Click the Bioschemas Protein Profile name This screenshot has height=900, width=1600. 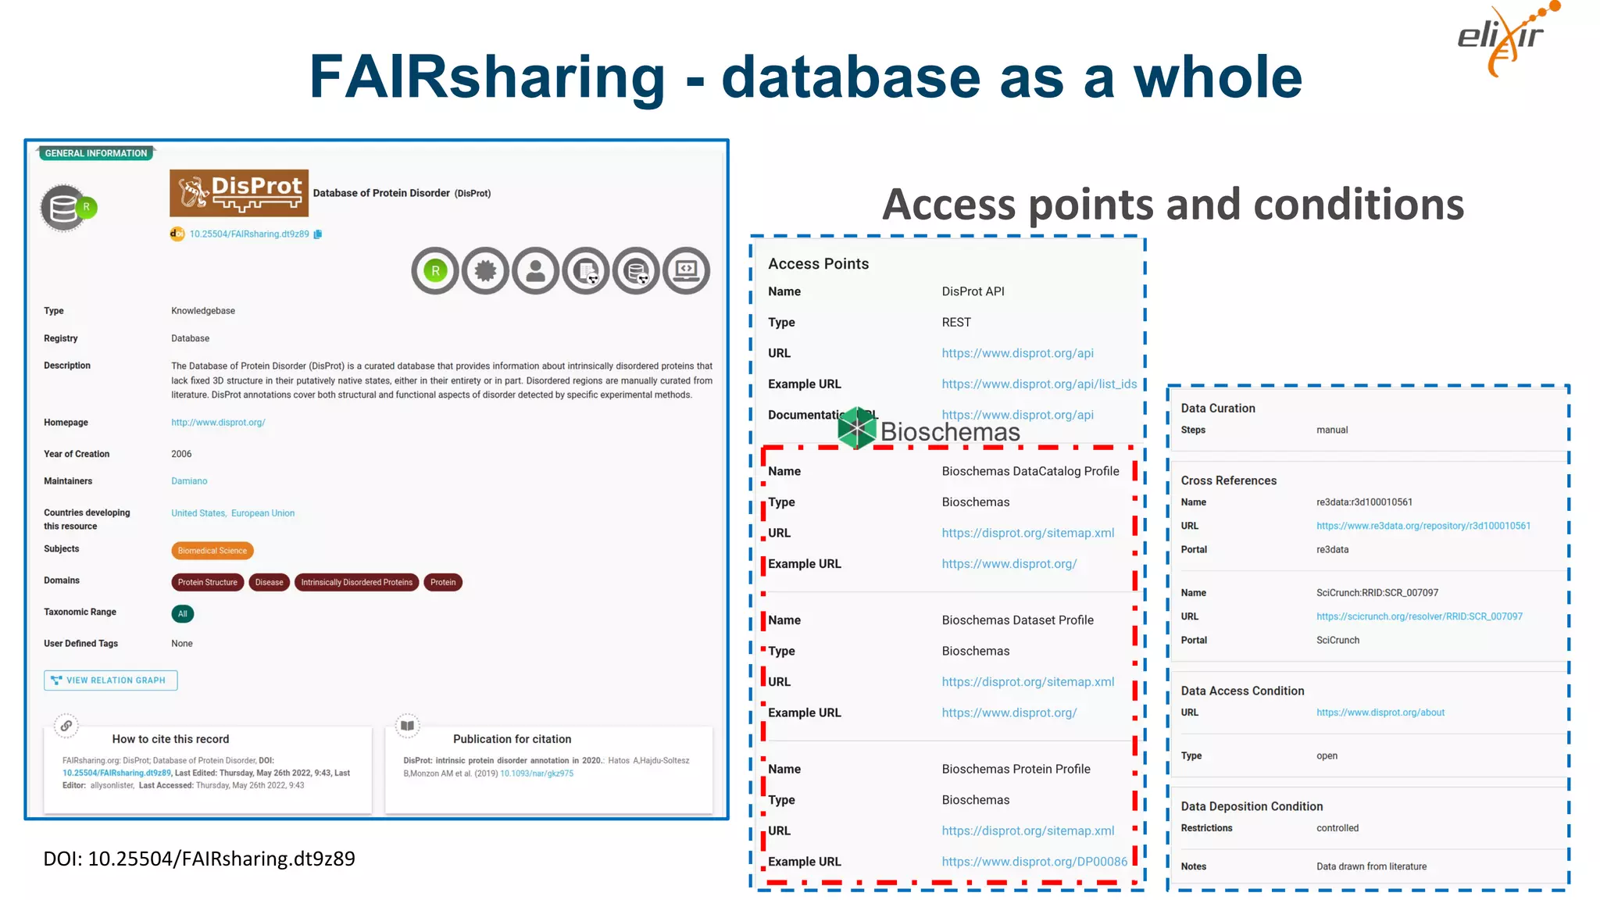click(1016, 770)
